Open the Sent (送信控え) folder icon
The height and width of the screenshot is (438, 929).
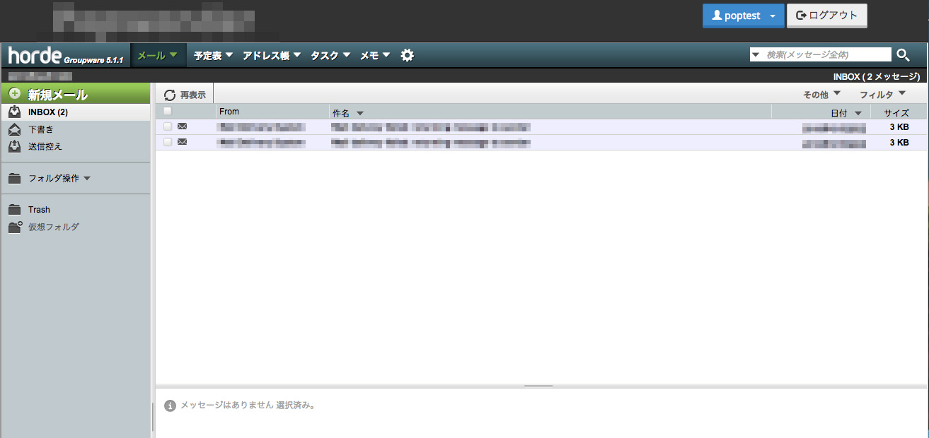coord(15,146)
